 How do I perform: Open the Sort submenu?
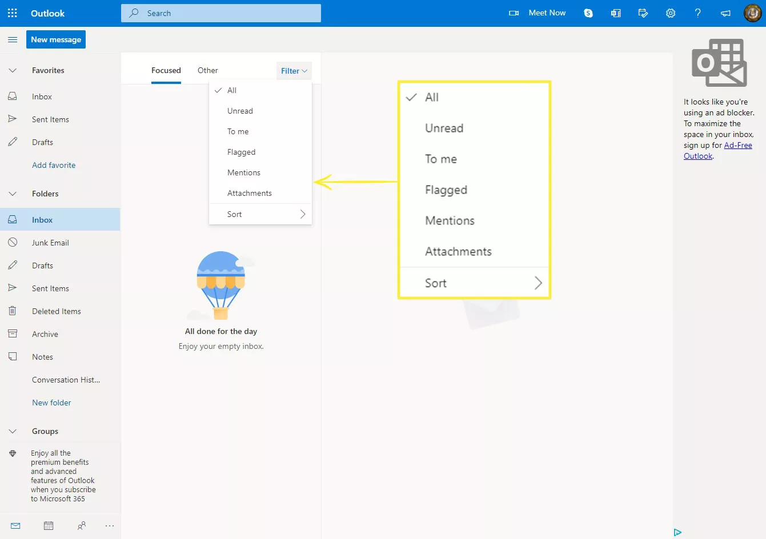click(x=260, y=214)
